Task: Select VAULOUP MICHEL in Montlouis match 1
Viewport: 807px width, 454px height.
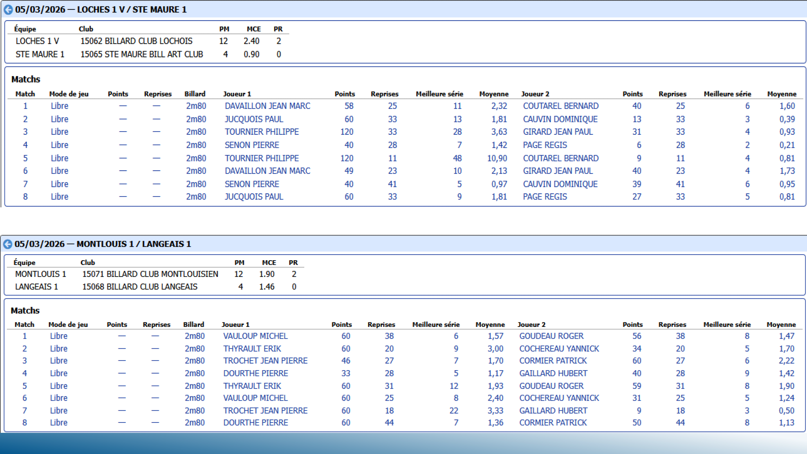Action: coord(255,336)
